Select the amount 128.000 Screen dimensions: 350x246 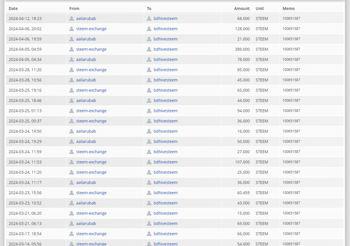click(242, 29)
